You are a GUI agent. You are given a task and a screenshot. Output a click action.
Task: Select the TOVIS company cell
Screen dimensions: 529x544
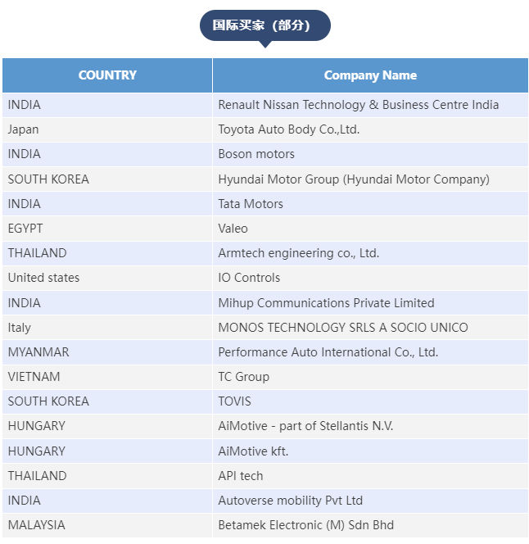click(234, 401)
